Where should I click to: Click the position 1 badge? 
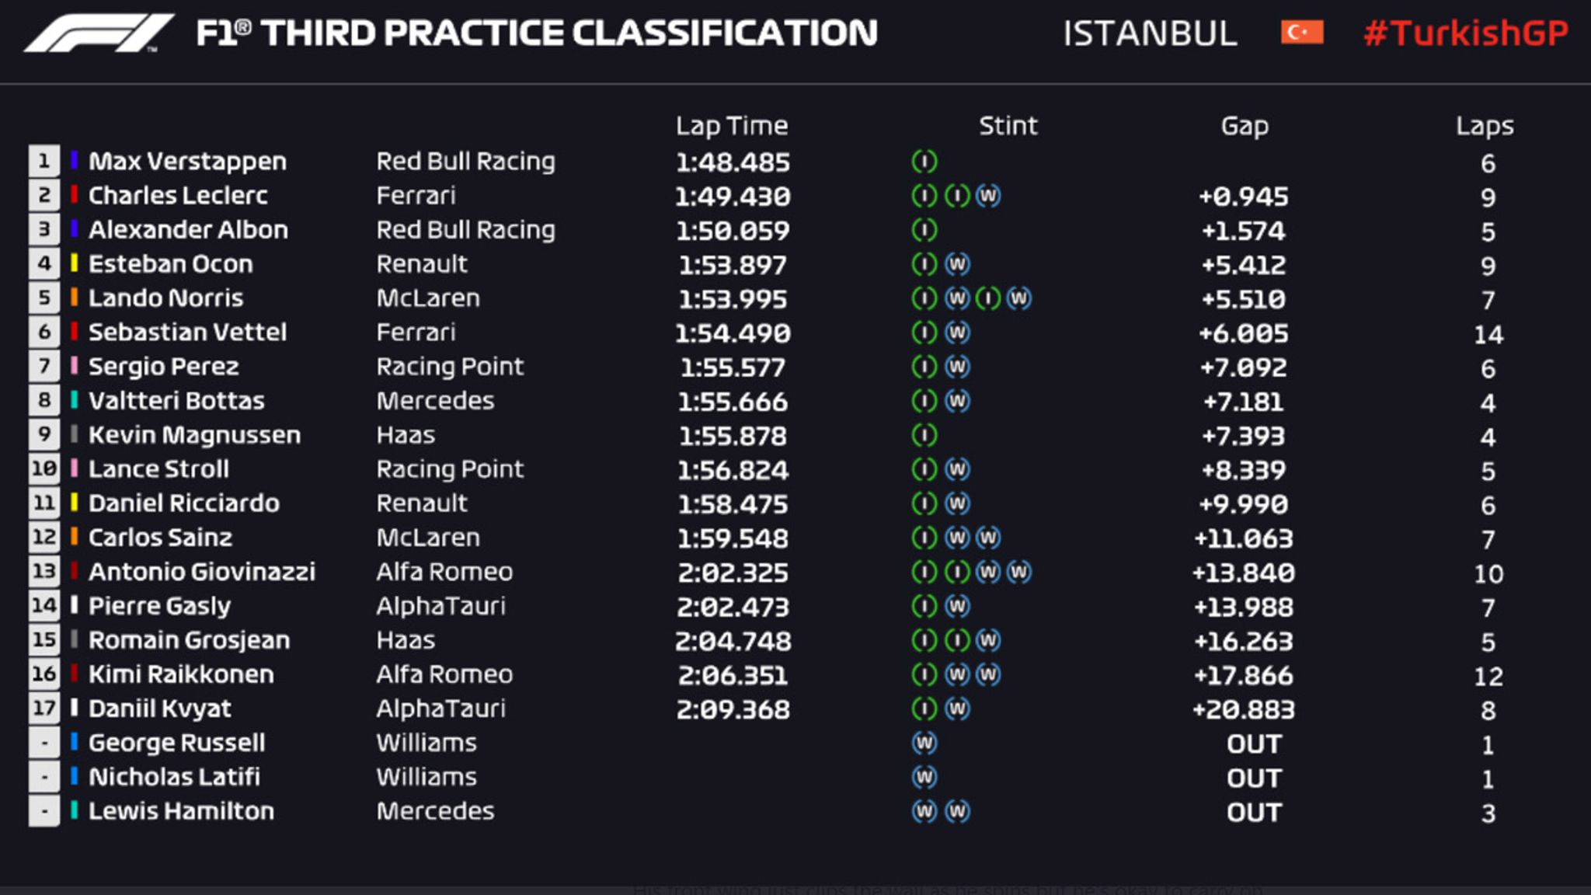coord(44,161)
